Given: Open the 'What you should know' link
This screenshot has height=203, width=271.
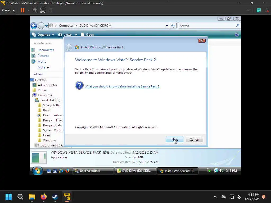Looking at the screenshot, I should point(122,86).
